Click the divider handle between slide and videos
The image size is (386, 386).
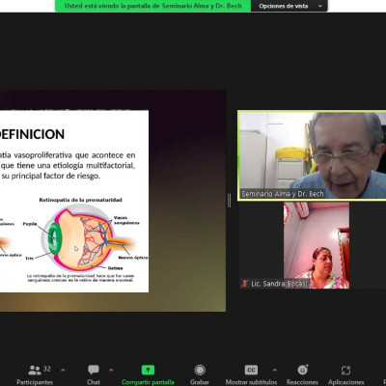coord(229,201)
